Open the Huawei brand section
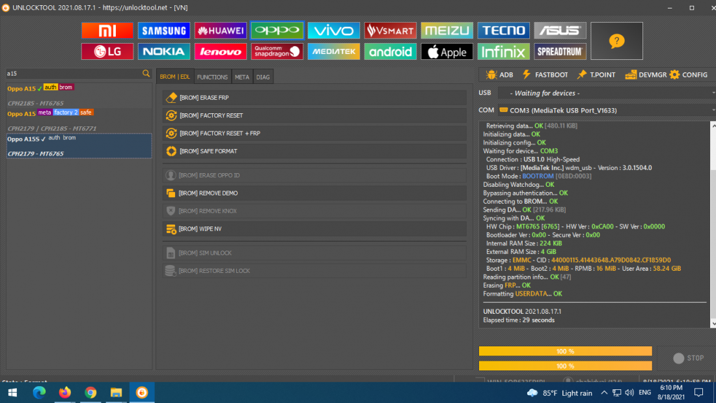Screen dimensions: 716x403 click(x=221, y=31)
